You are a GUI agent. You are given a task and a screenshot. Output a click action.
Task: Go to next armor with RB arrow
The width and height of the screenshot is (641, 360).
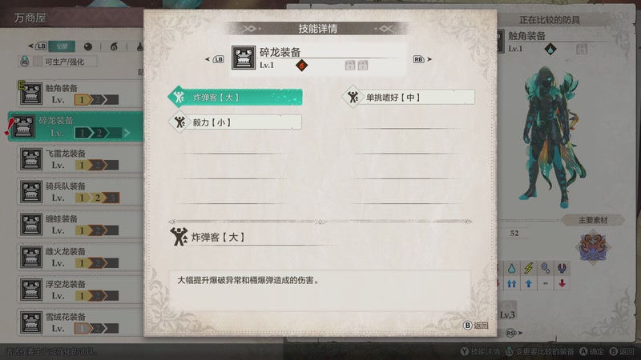pyautogui.click(x=423, y=59)
